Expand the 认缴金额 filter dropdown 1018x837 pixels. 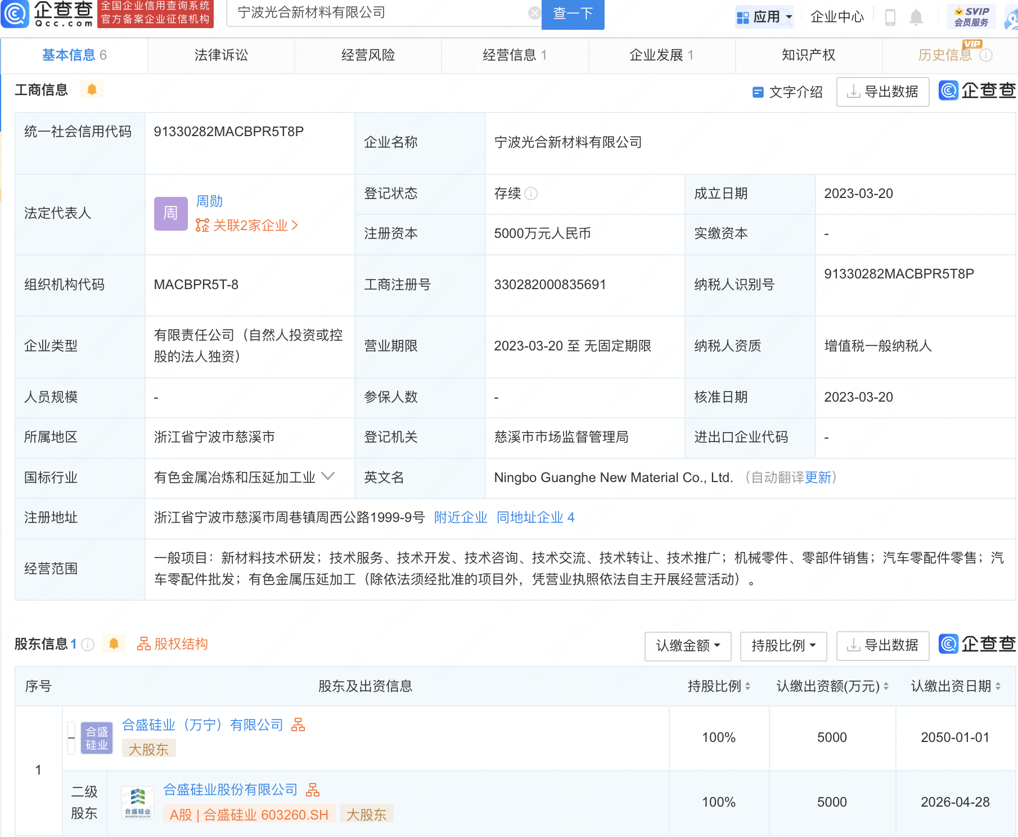click(687, 646)
